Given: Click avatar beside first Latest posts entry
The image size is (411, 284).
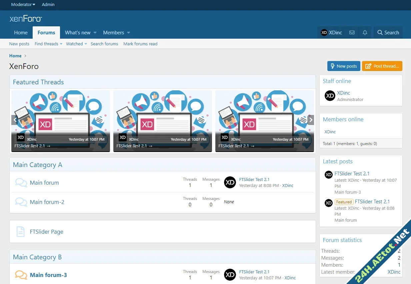Looking at the screenshot, I should (x=329, y=174).
